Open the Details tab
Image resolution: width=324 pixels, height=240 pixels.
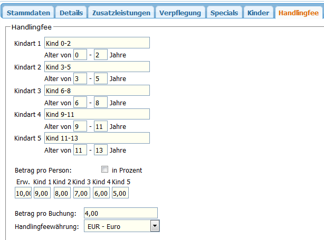tap(71, 13)
